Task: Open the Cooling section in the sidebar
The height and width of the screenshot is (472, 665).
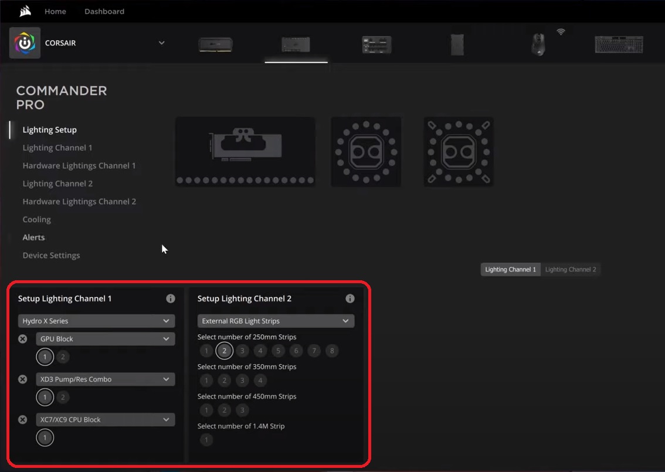Action: [x=36, y=219]
